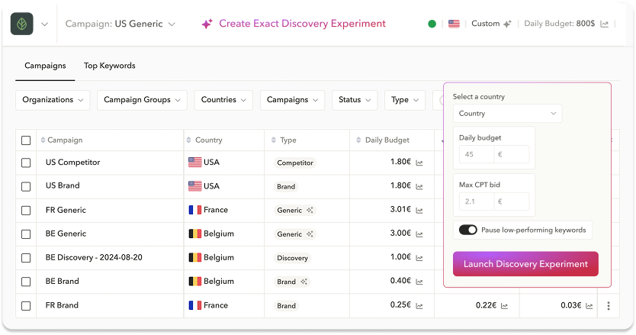The width and height of the screenshot is (636, 335).
Task: Open the Countries filter dropdown
Action: (223, 100)
